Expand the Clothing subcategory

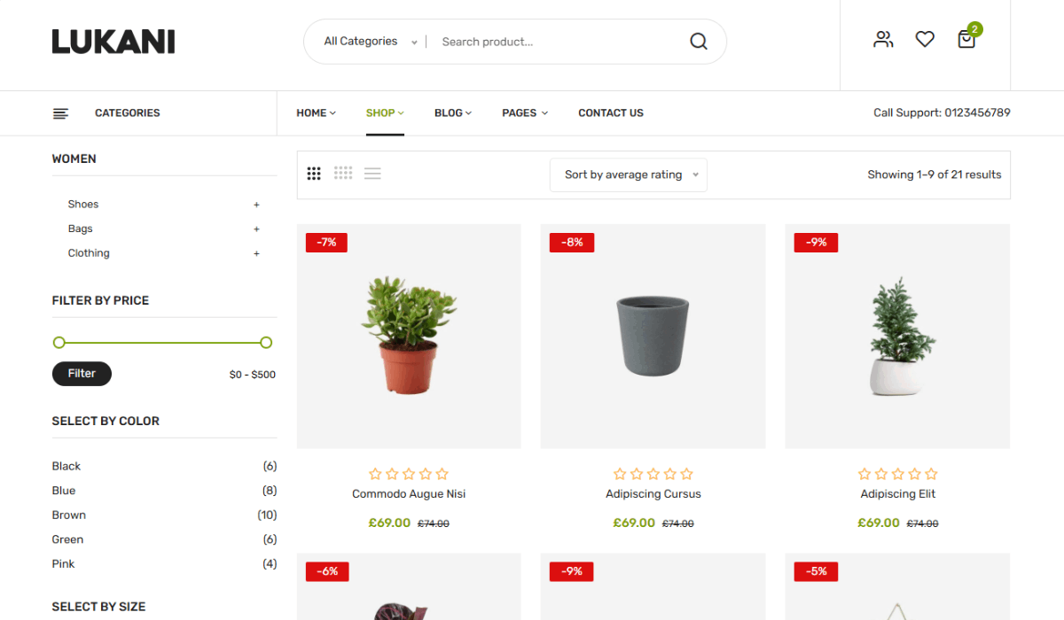point(256,253)
